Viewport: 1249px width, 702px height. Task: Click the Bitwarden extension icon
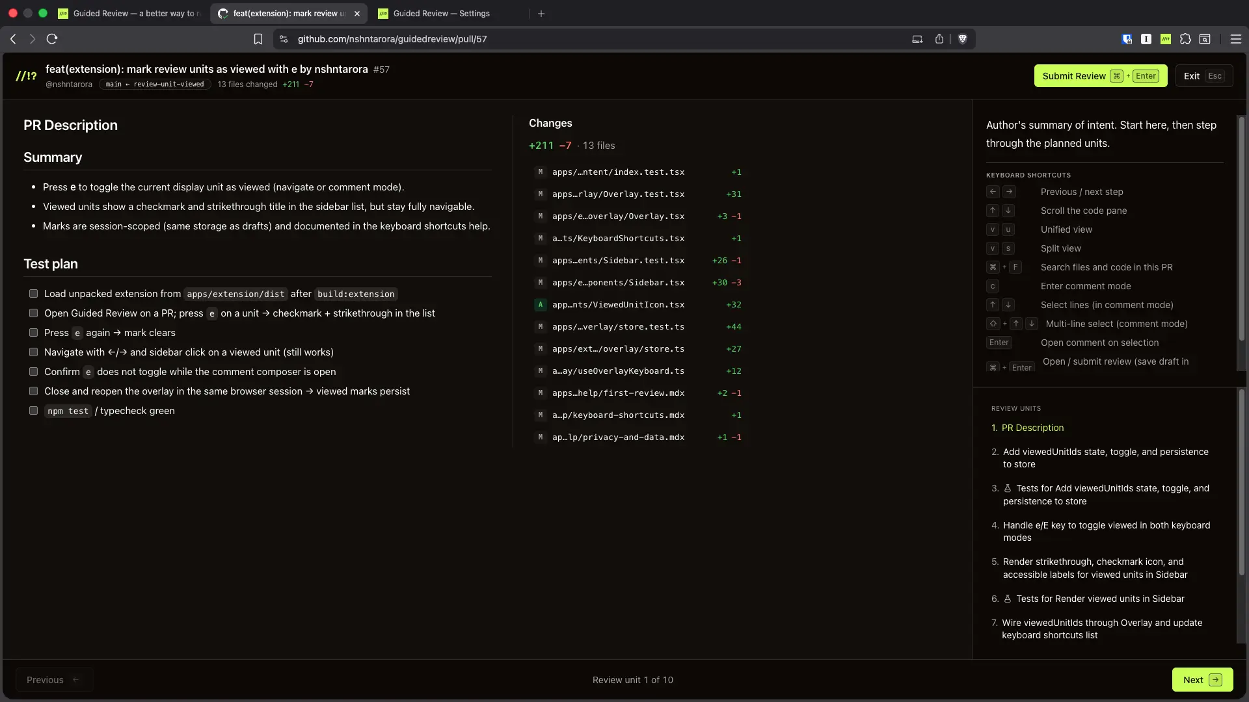coord(1127,39)
